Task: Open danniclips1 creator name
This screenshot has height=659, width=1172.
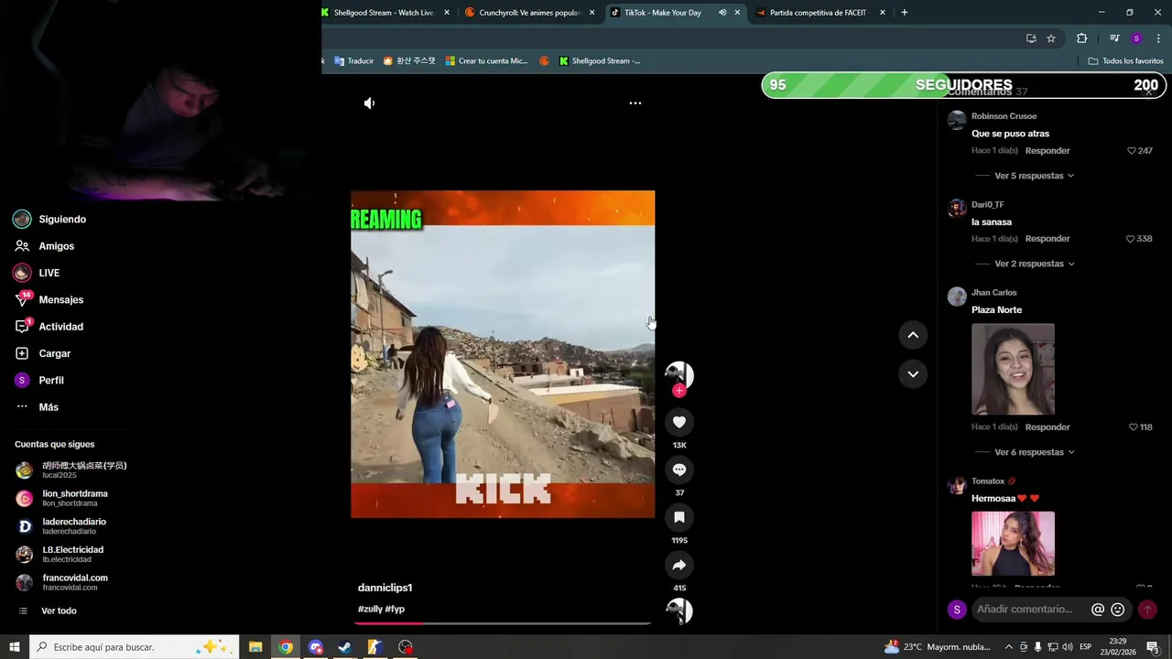Action: click(385, 588)
